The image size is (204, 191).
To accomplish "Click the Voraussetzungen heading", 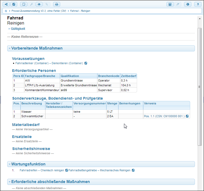I will coord(28,59).
